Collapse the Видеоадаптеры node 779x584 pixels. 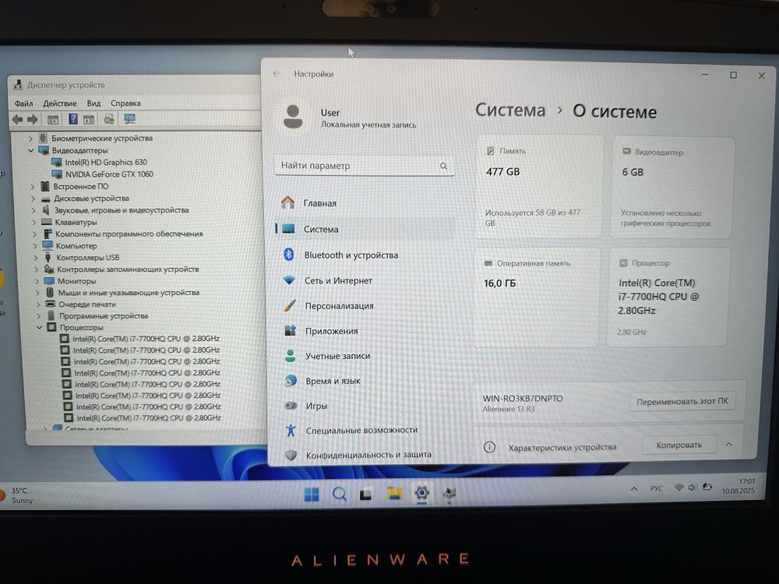pyautogui.click(x=31, y=150)
